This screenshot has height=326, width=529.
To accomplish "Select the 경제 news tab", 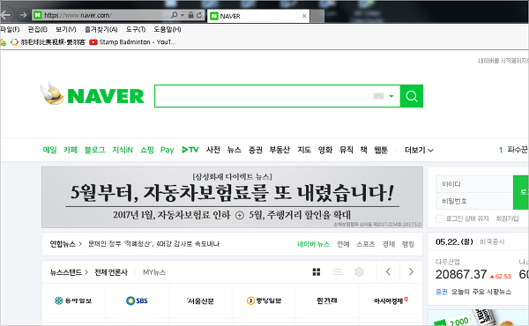I will coord(389,244).
